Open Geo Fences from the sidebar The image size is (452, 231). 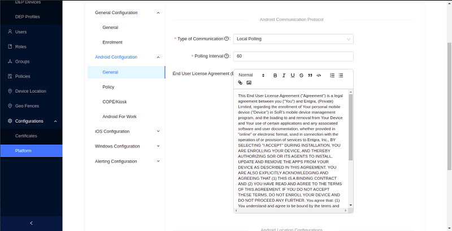click(27, 106)
